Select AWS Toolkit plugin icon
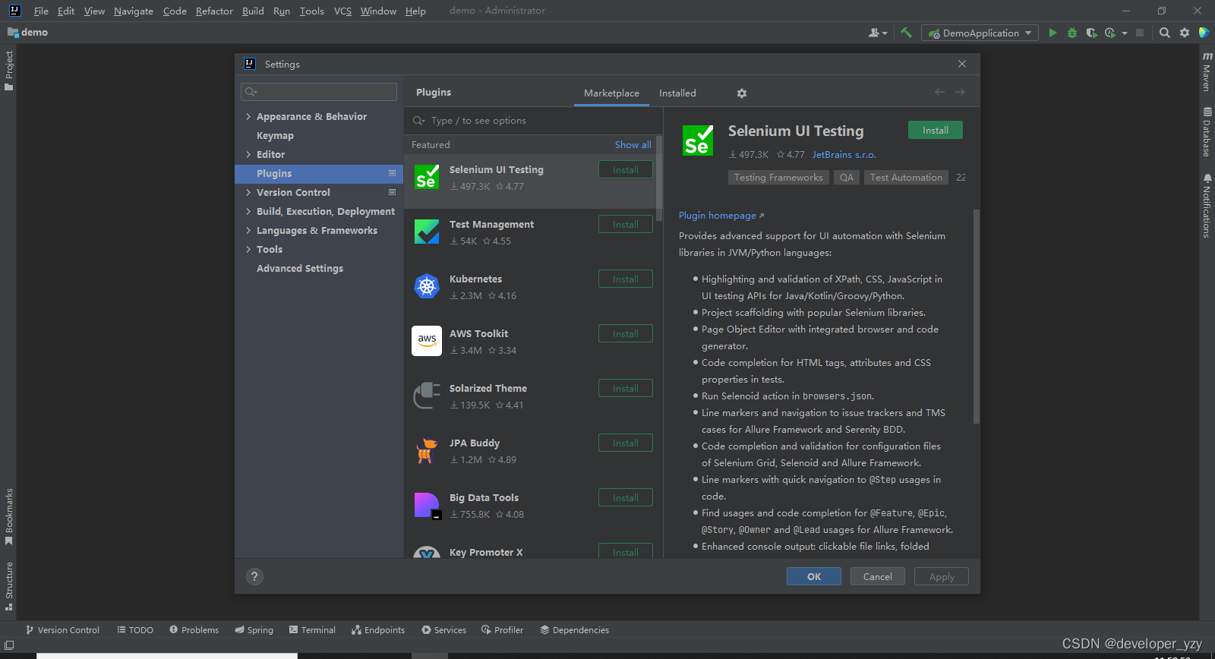This screenshot has height=659, width=1215. (x=427, y=341)
